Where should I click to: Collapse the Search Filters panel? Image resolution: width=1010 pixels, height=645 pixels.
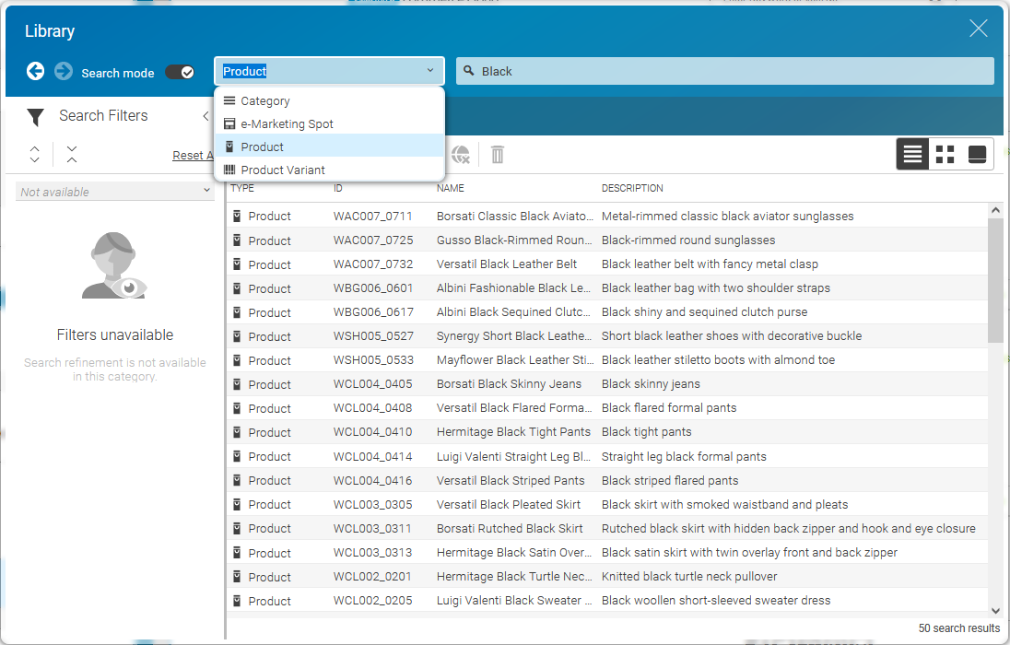click(x=206, y=116)
